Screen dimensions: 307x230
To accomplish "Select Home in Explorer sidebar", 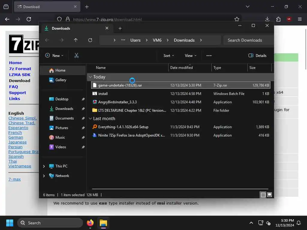I will (63, 70).
